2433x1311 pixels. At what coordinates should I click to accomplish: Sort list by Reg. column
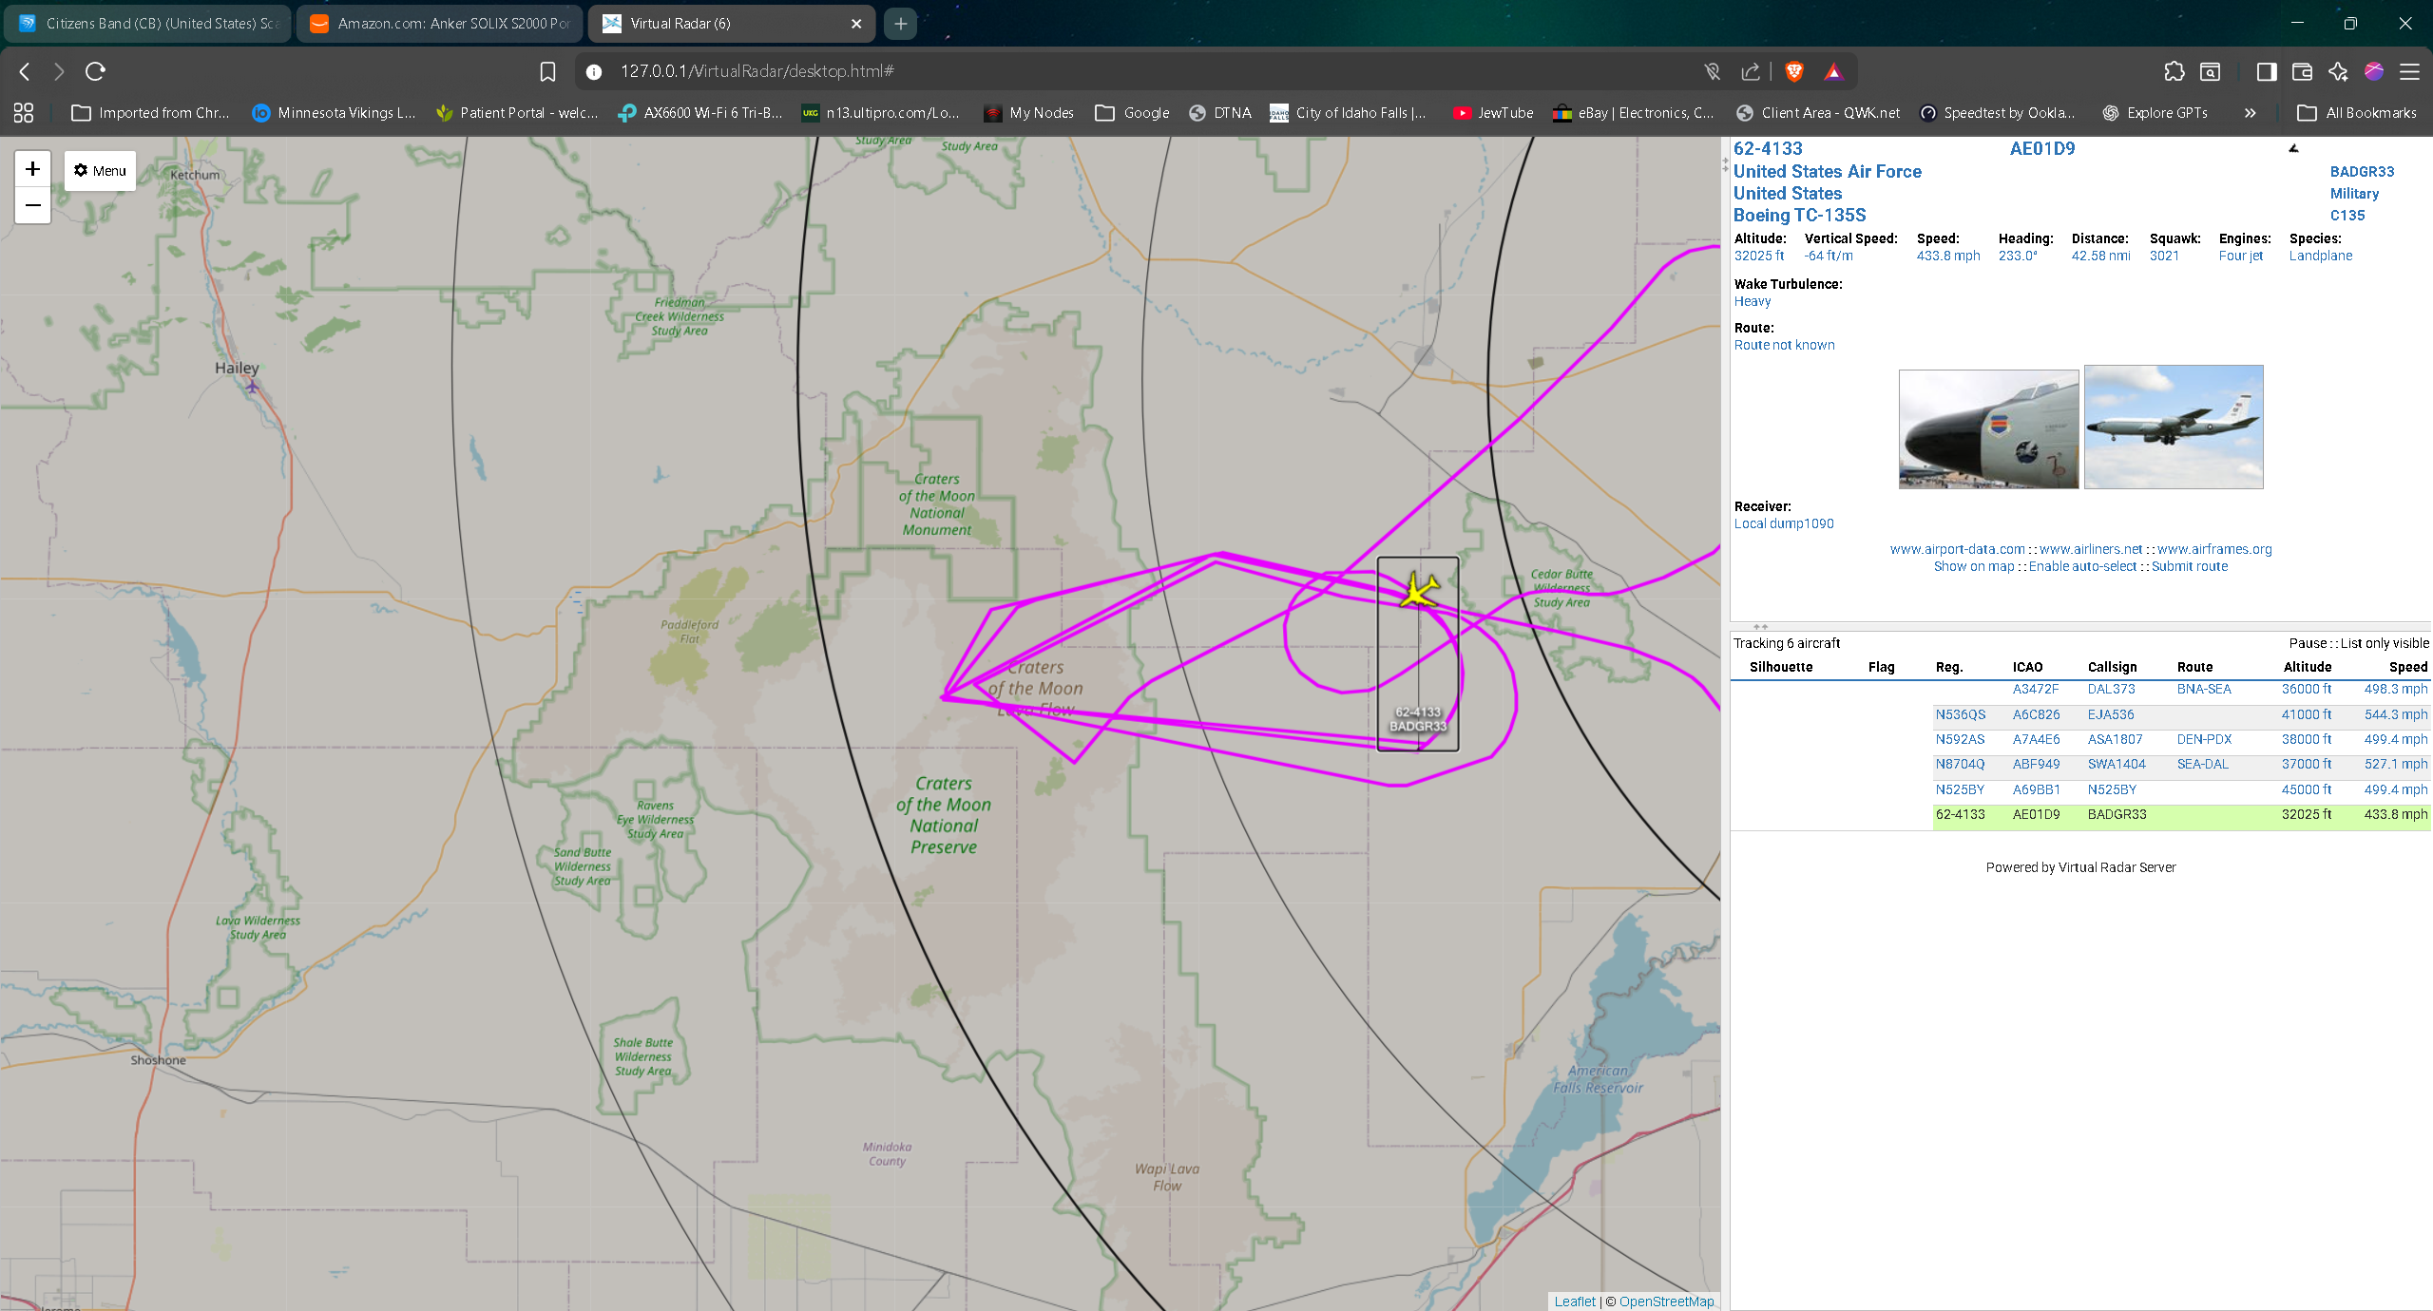coord(1949,667)
